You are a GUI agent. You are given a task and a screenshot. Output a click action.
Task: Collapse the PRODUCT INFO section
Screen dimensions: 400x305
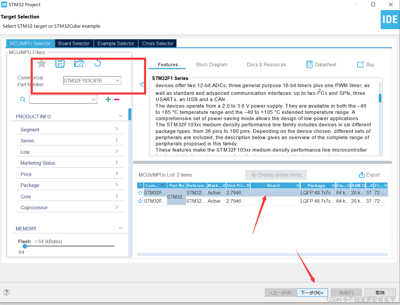click(121, 116)
